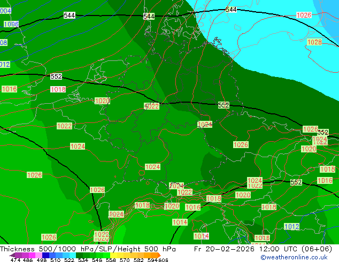Click the legend value '522'
The height and width of the screenshot is (262, 339).
pyautogui.click(x=69, y=260)
